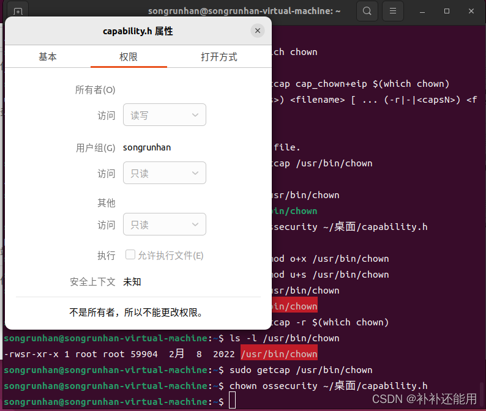Viewport: 486px width, 411px height.
Task: Open owner access dropdown showing 读写
Action: [x=165, y=115]
